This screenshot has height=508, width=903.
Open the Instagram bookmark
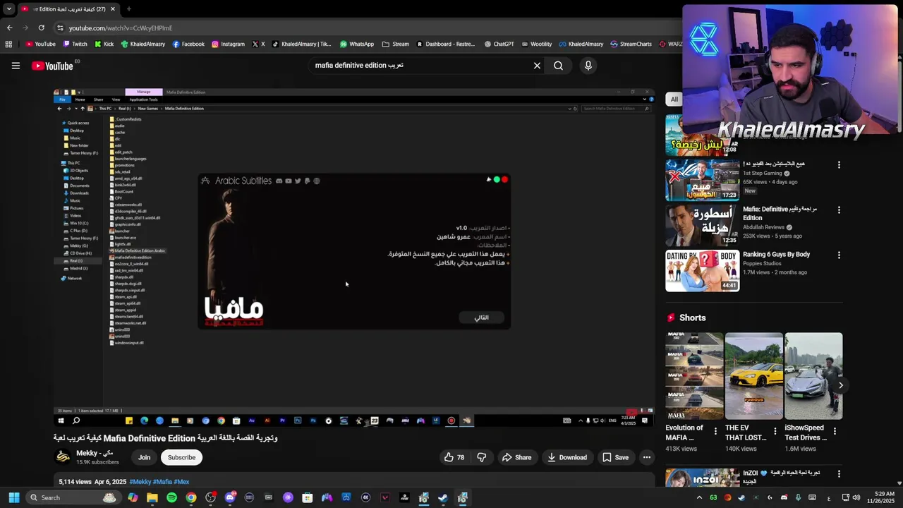click(228, 44)
